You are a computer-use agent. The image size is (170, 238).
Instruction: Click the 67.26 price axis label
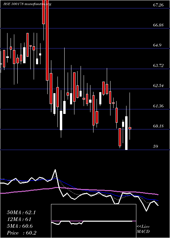[x=158, y=5]
